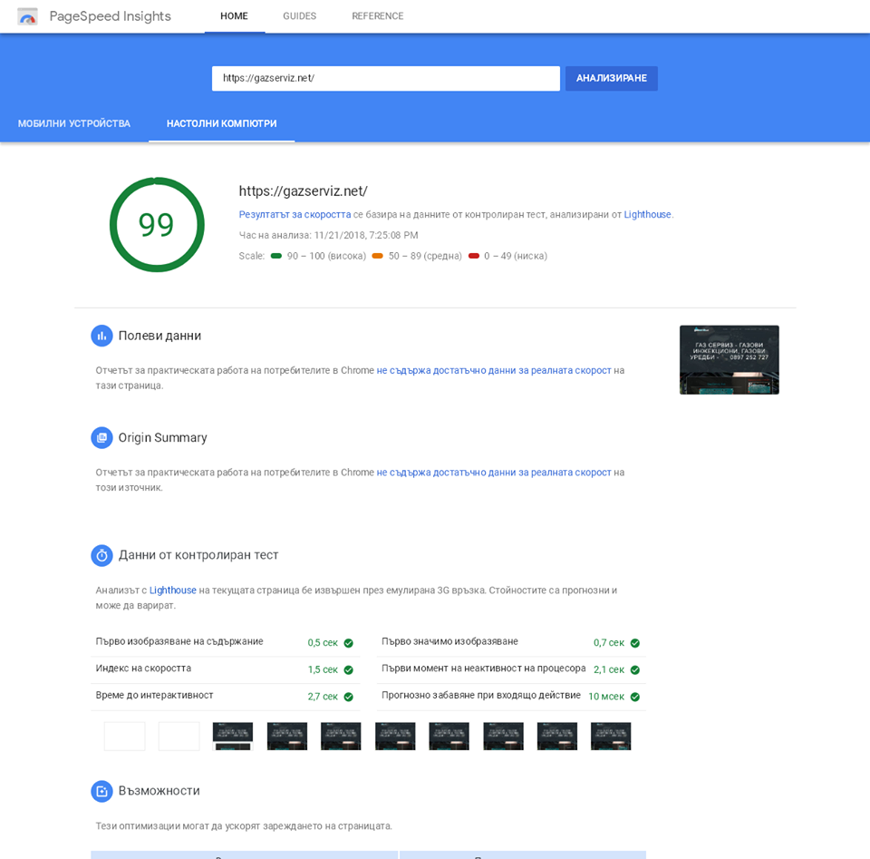Follow the Lighthouse link under the site URL

648,215
